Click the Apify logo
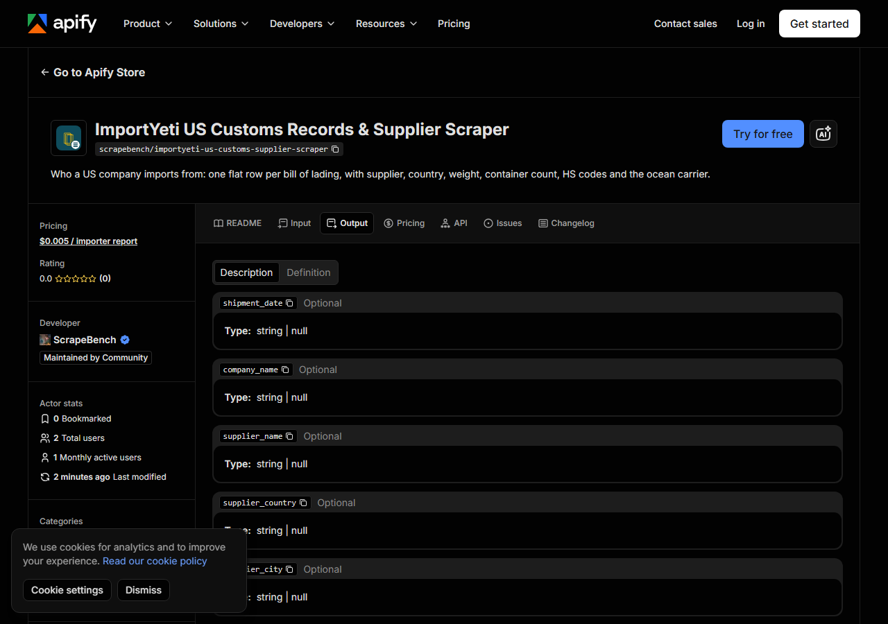888x624 pixels. tap(62, 24)
